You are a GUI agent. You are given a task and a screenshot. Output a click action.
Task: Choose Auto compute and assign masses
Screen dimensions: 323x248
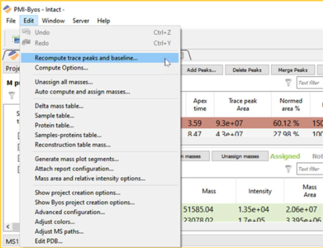100,92
